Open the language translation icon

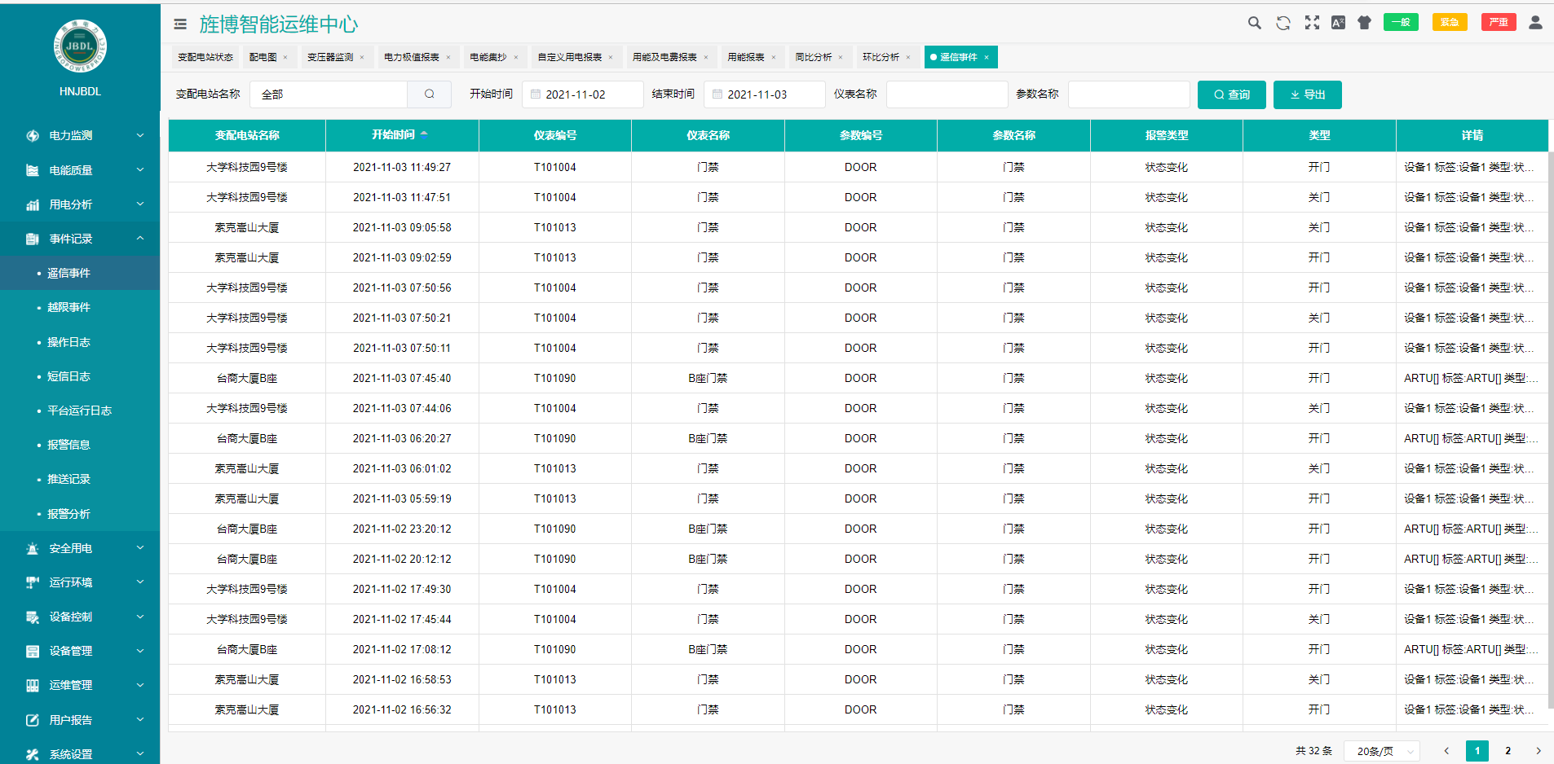pyautogui.click(x=1338, y=23)
